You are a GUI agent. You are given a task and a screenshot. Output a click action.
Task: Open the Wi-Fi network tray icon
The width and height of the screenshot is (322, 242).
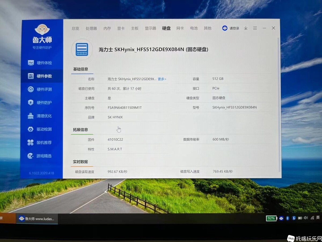coord(312,218)
